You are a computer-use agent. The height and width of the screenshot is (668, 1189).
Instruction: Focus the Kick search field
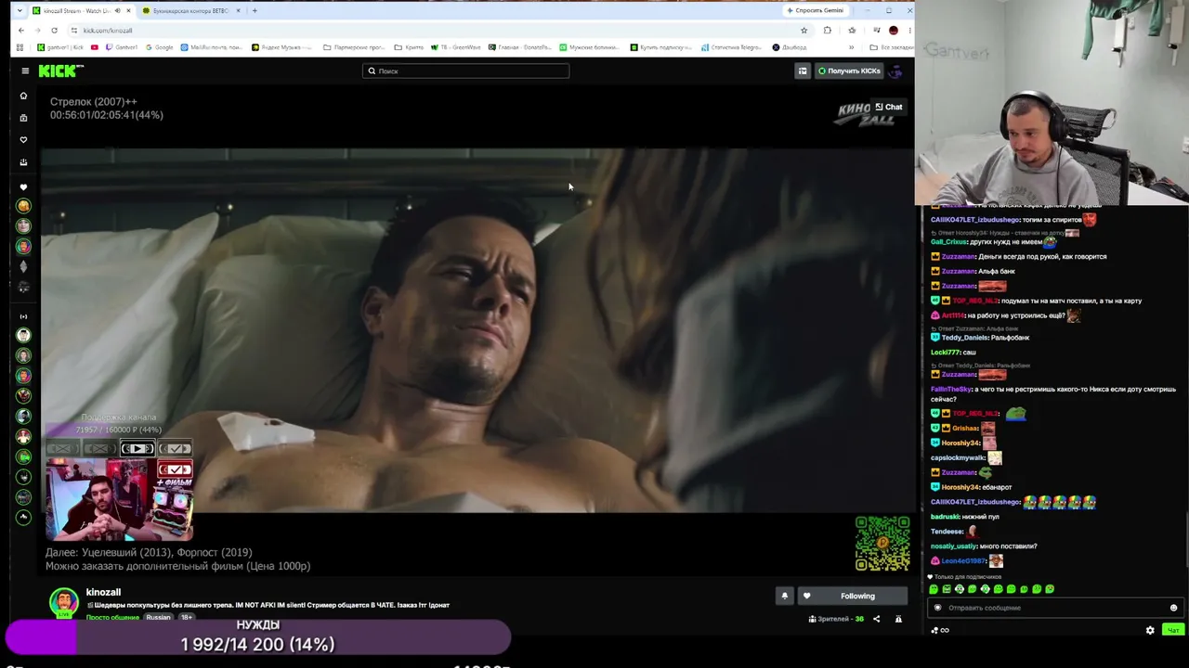click(x=465, y=71)
